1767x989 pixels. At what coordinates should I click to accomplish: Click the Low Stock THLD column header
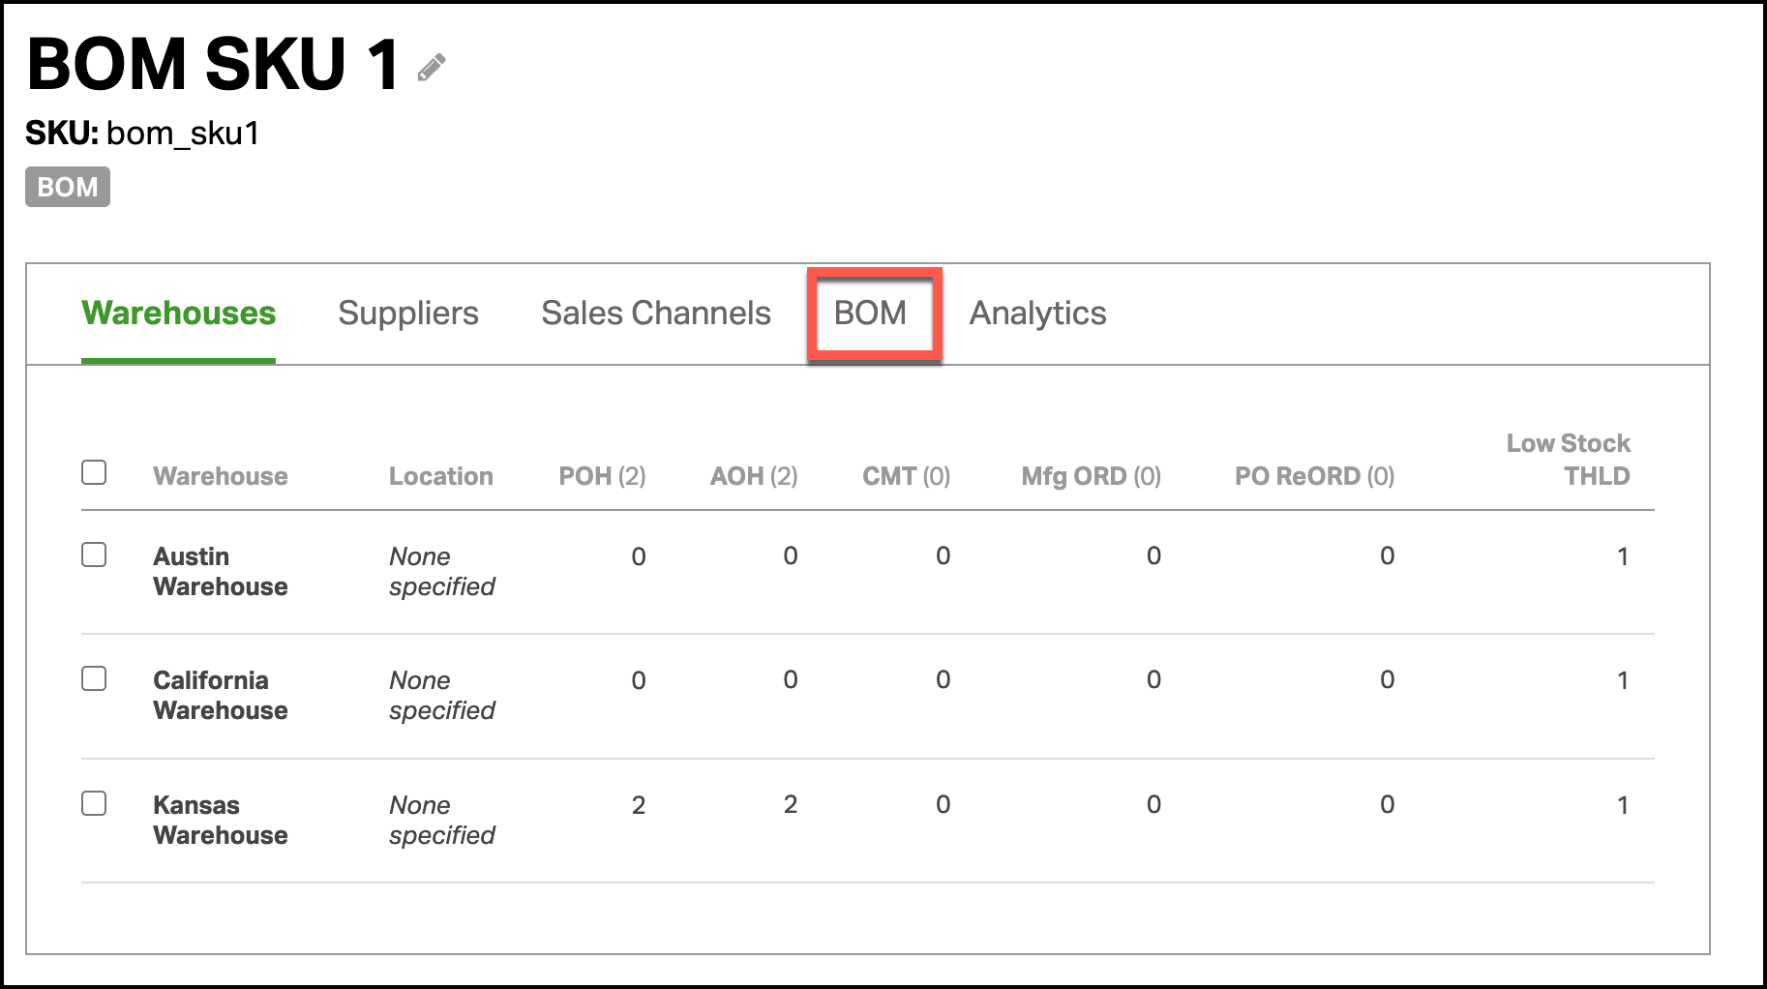coord(1568,460)
